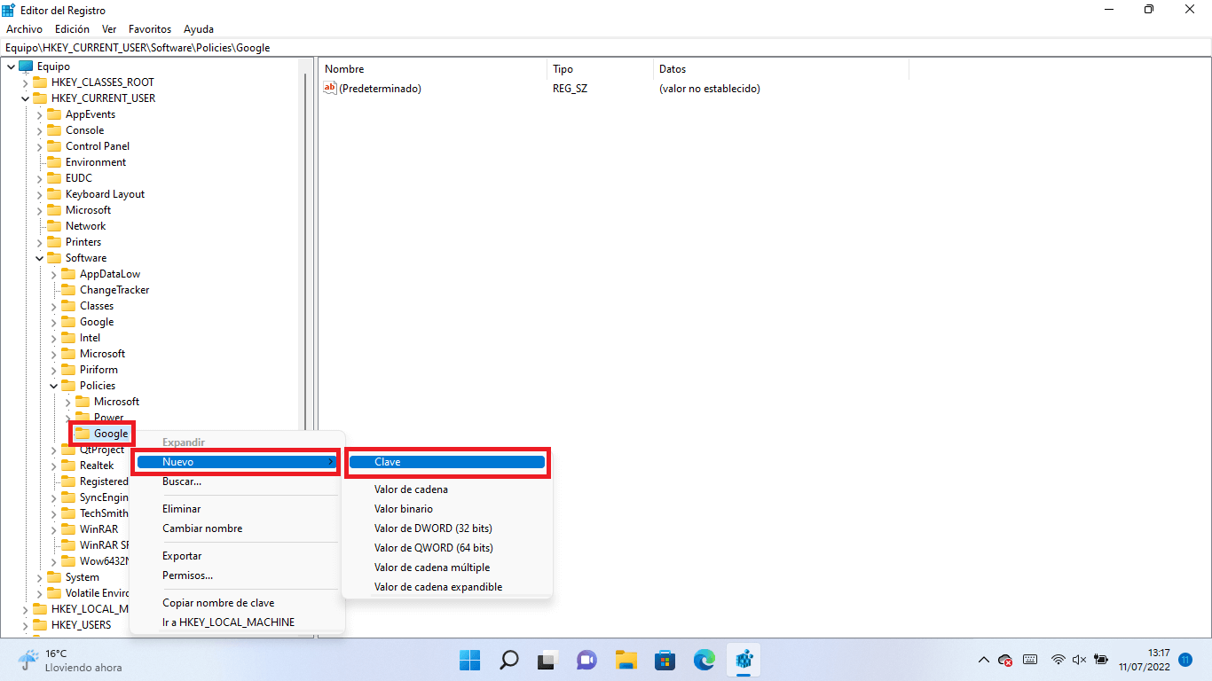Click the EUDC folder icon
Screen dimensions: 1212x681
point(54,178)
